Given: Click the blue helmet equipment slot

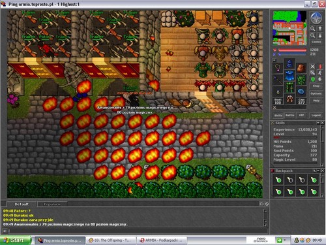Looking at the screenshot, I should pyautogui.click(x=289, y=64).
